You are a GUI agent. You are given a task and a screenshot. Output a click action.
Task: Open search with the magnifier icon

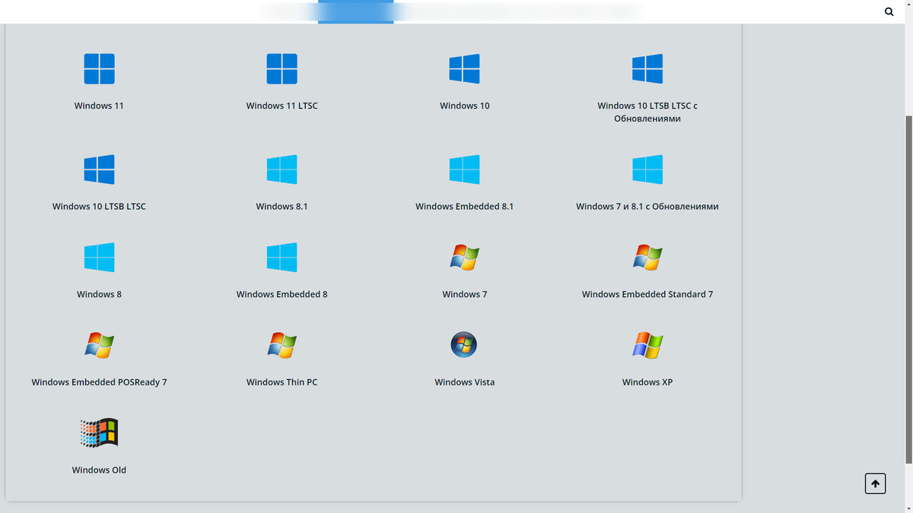click(x=889, y=12)
